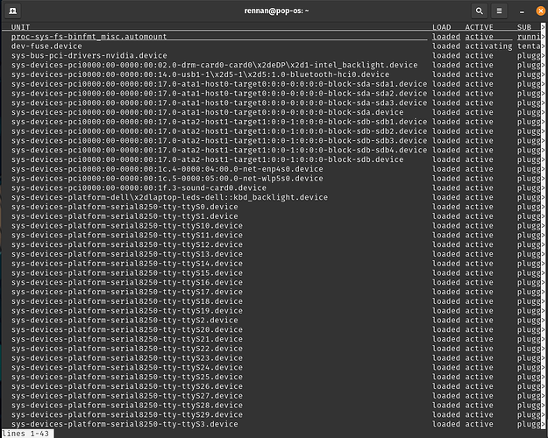Click the LOAD column header
This screenshot has height=438, width=548.
pos(441,27)
